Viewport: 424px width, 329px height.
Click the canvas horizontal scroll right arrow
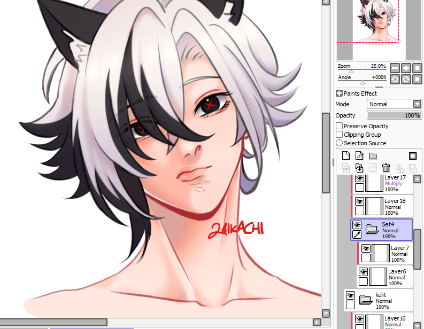(x=317, y=322)
